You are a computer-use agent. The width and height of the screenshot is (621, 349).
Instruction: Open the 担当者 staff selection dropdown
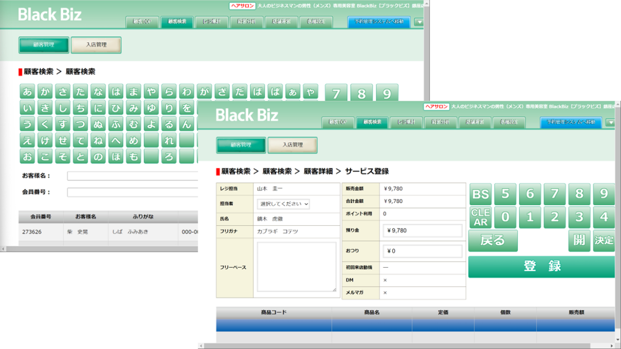click(x=283, y=204)
